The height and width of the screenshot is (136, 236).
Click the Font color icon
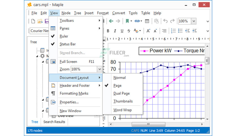pyautogui.click(x=136, y=31)
